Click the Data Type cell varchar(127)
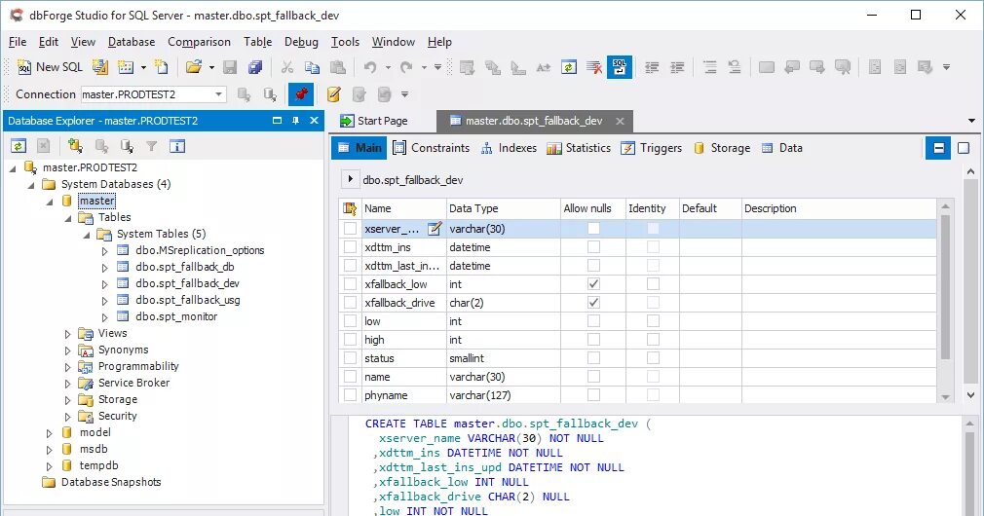 coord(503,395)
